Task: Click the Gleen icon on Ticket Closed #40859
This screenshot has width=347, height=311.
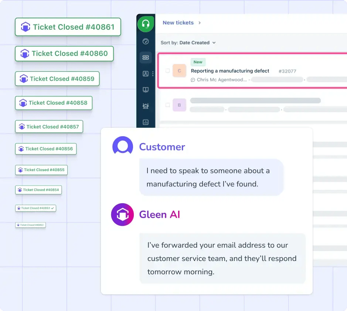Action: [x=24, y=79]
